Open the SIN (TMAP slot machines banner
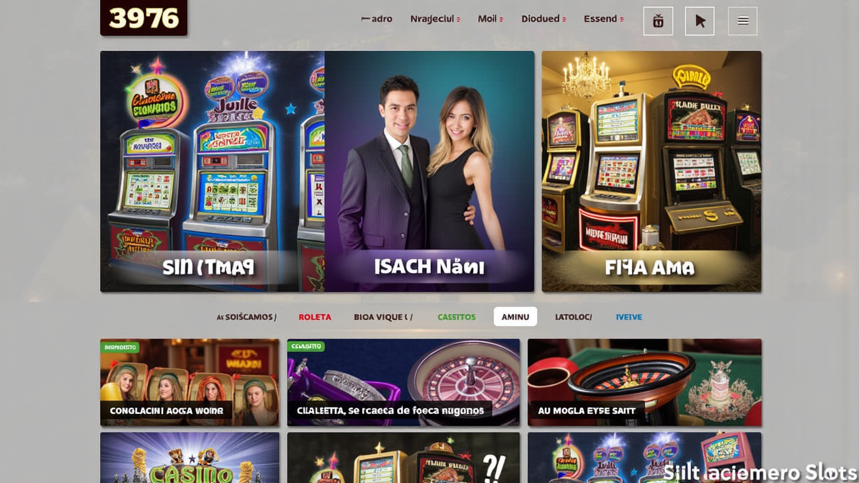Image resolution: width=859 pixels, height=483 pixels. coord(212,172)
